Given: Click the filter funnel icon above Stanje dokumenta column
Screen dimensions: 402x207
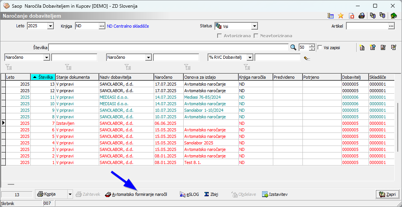Looking at the screenshot, I should pyautogui.click(x=68, y=67).
